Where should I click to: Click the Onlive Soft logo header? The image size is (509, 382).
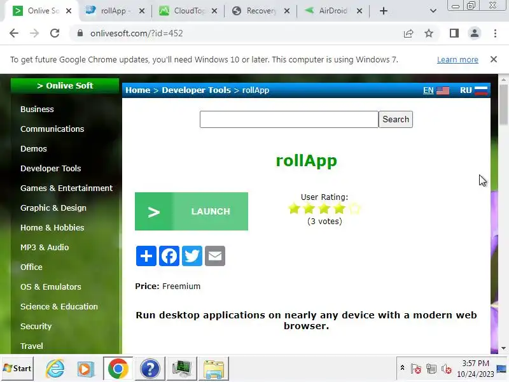pyautogui.click(x=65, y=86)
